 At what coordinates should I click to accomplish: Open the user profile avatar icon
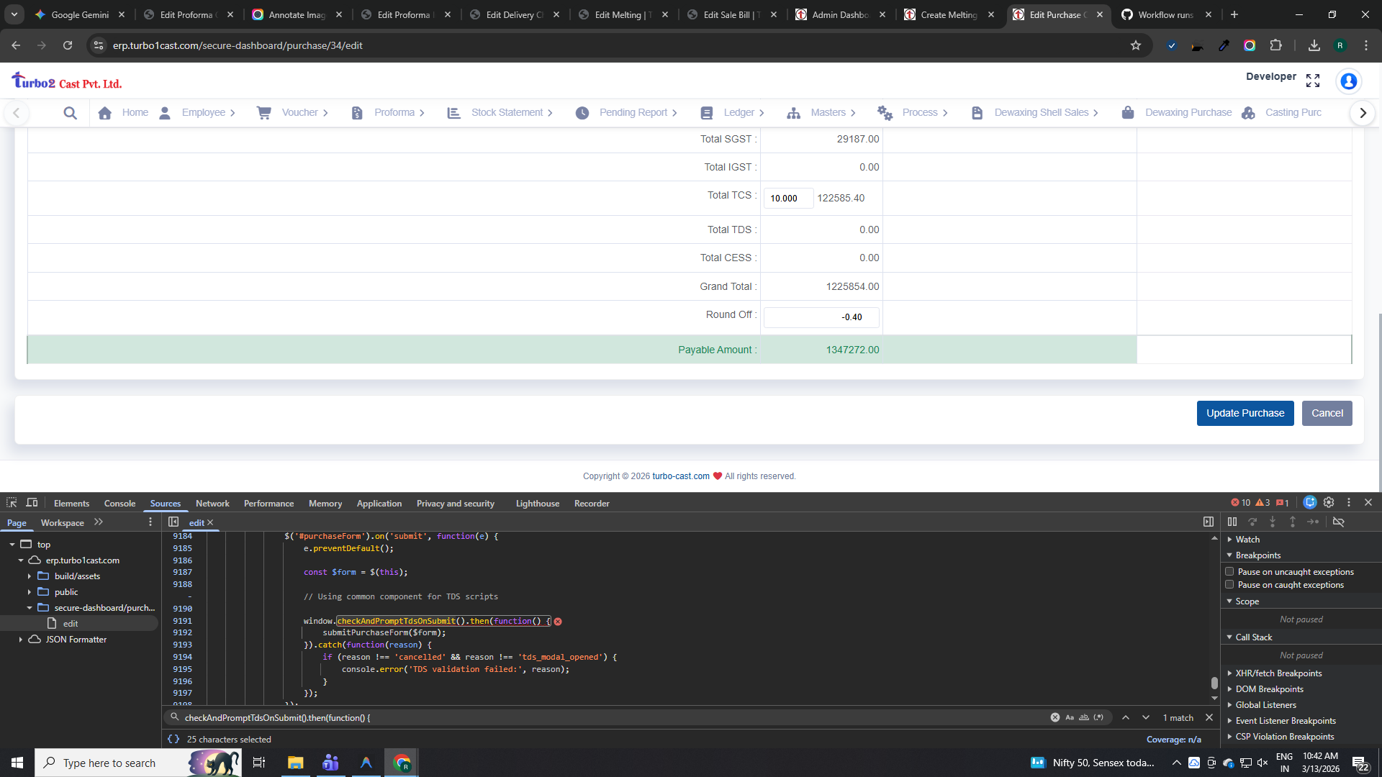1348,81
